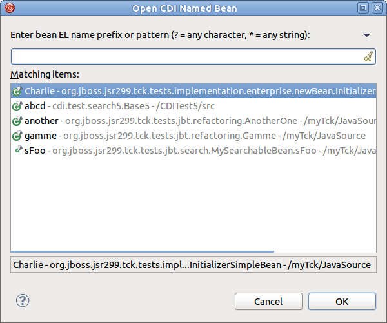Open the view menu dropdown arrow

pyautogui.click(x=367, y=35)
